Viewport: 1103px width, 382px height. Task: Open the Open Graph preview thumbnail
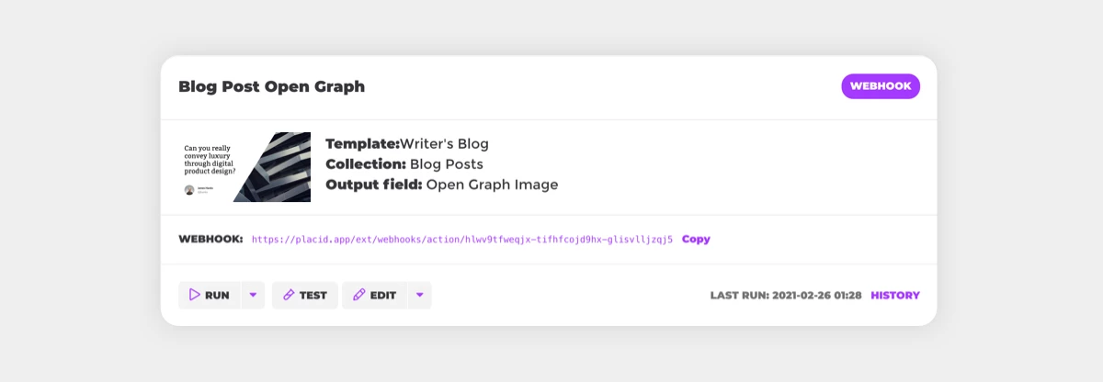(244, 167)
